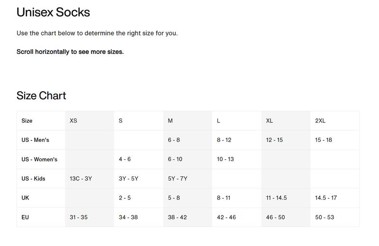Select the men's 15 - 18 cell

[x=324, y=140]
